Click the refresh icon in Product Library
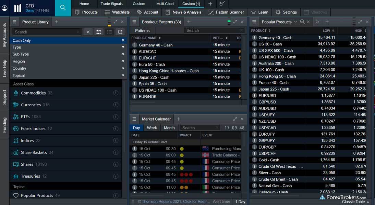Image resolution: width=375 pixels, height=205 pixels. point(120,32)
